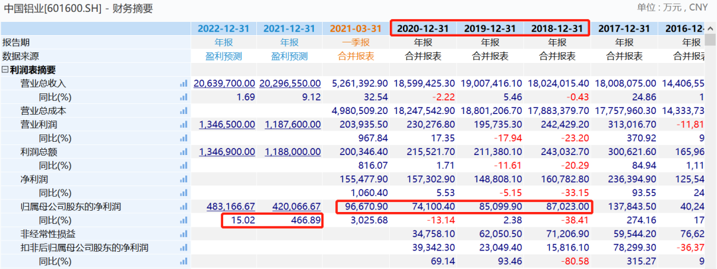
Task: Click 一季报 under 2021-03-31
Action: (356, 42)
